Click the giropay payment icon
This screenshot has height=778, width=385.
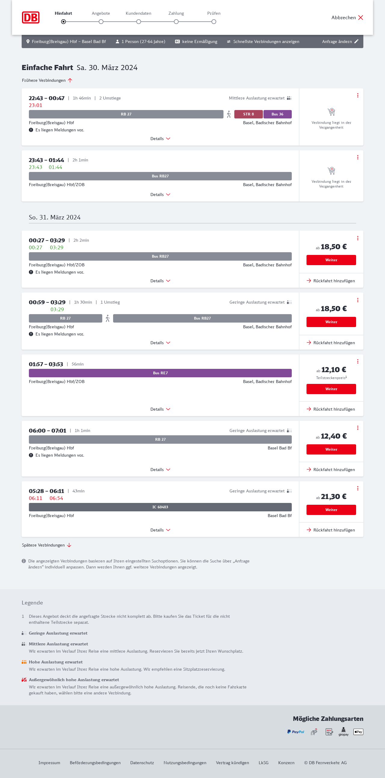pyautogui.click(x=343, y=732)
